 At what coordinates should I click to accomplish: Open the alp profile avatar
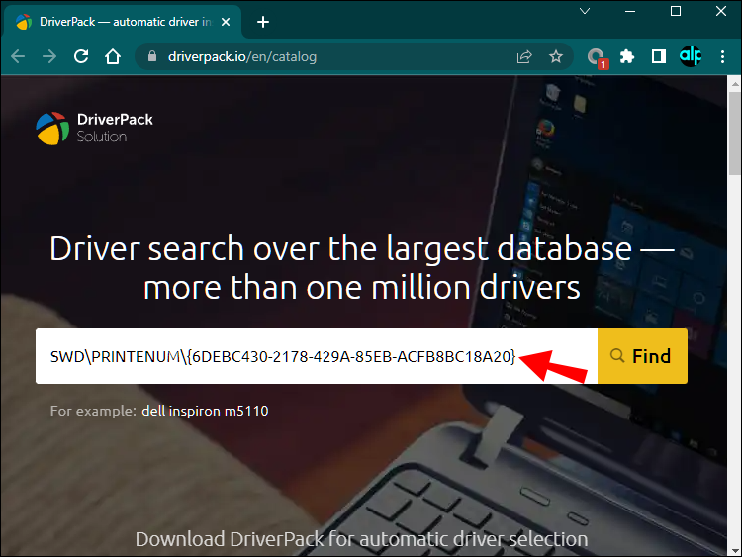click(691, 56)
